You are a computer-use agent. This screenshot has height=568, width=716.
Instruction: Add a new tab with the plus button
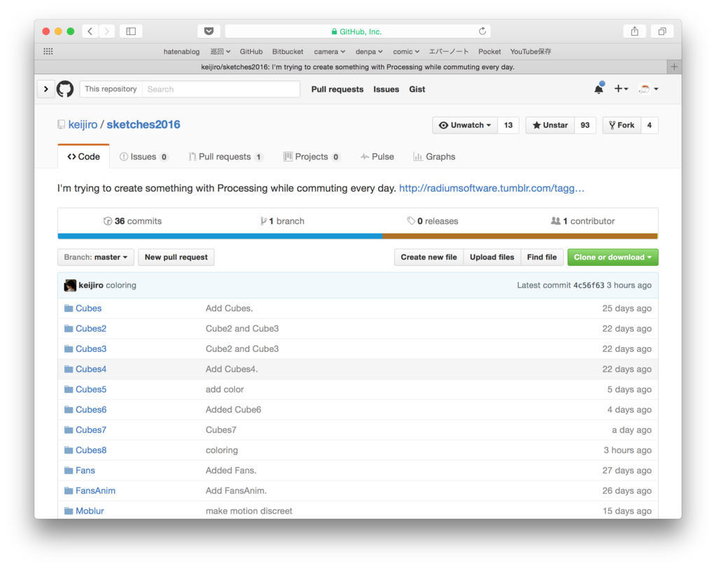674,66
